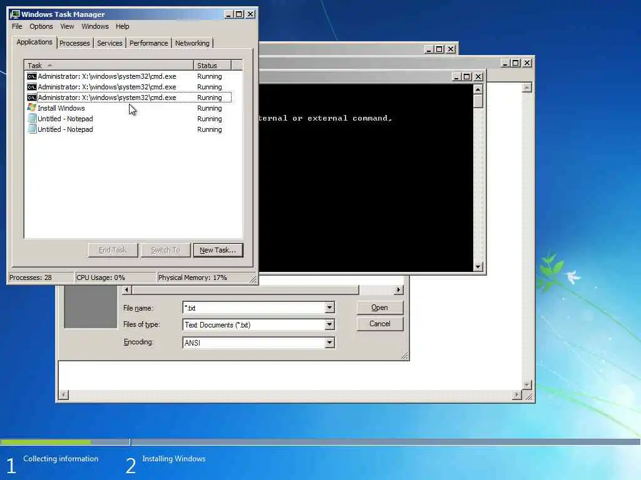
Task: Click the command prompt scroll down arrow
Action: [478, 267]
